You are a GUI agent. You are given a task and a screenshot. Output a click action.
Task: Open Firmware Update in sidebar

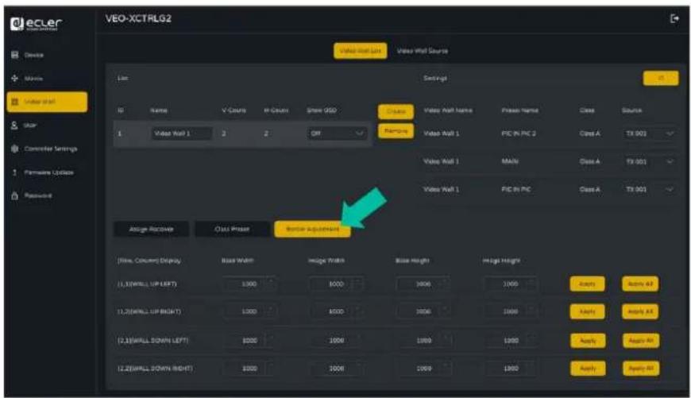pos(43,172)
